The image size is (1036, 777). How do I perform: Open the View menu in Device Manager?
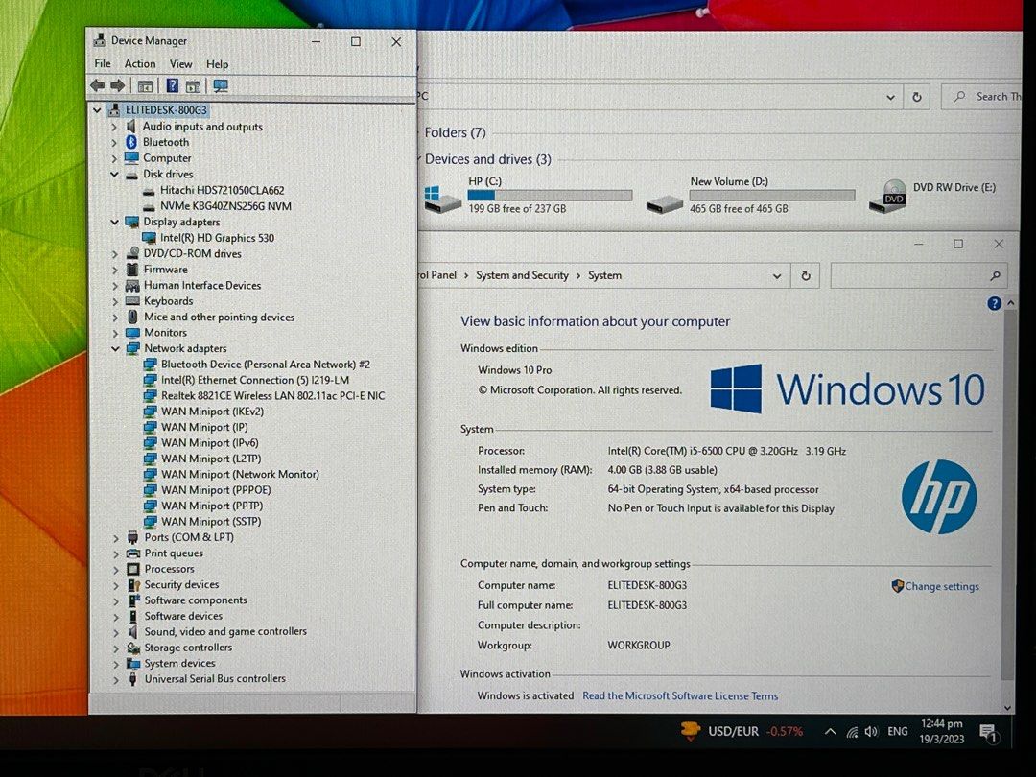coord(180,63)
